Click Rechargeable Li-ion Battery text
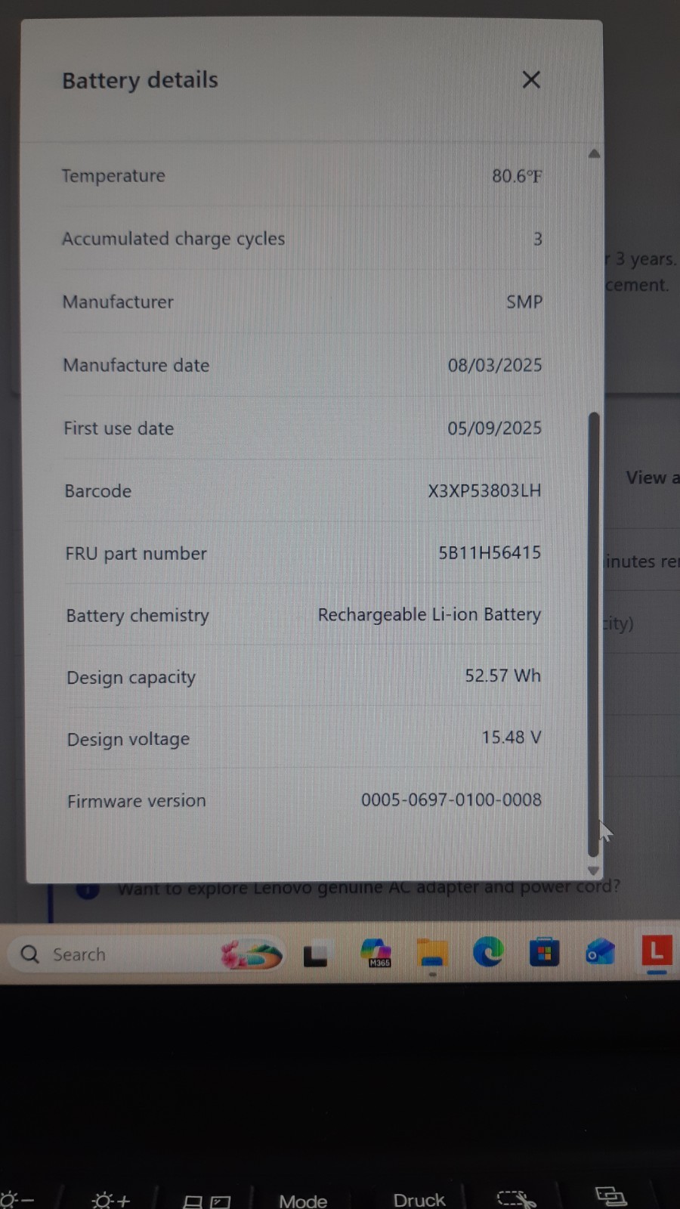Viewport: 680px width, 1209px height. click(x=429, y=614)
